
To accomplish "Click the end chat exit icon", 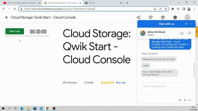I will 180,100.
